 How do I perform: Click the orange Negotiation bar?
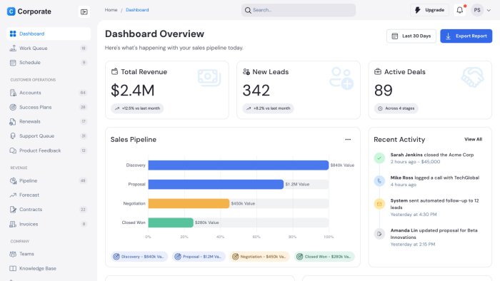point(189,203)
